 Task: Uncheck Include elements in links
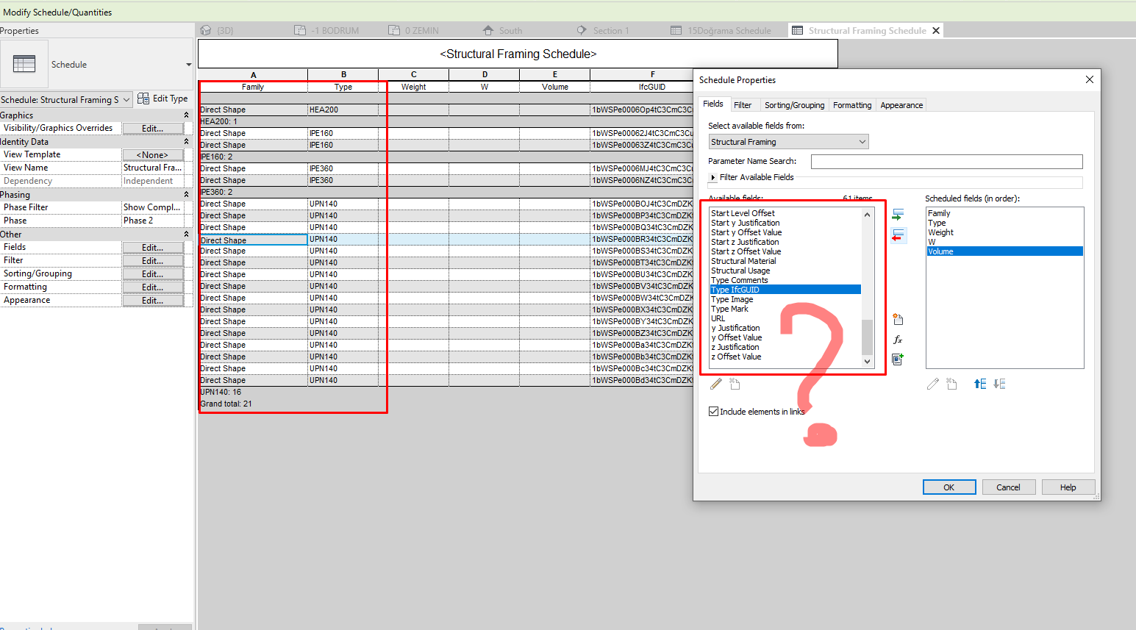coord(712,411)
